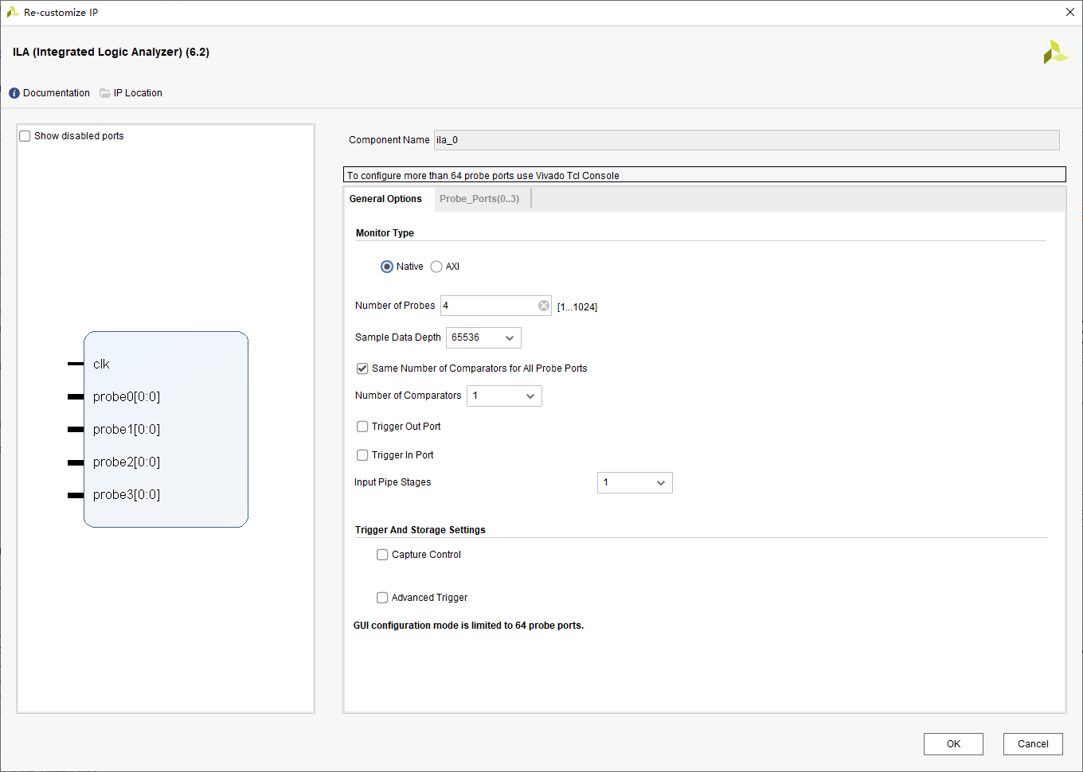Click the Vivado logo in title bar
The image size is (1083, 772).
(x=12, y=12)
